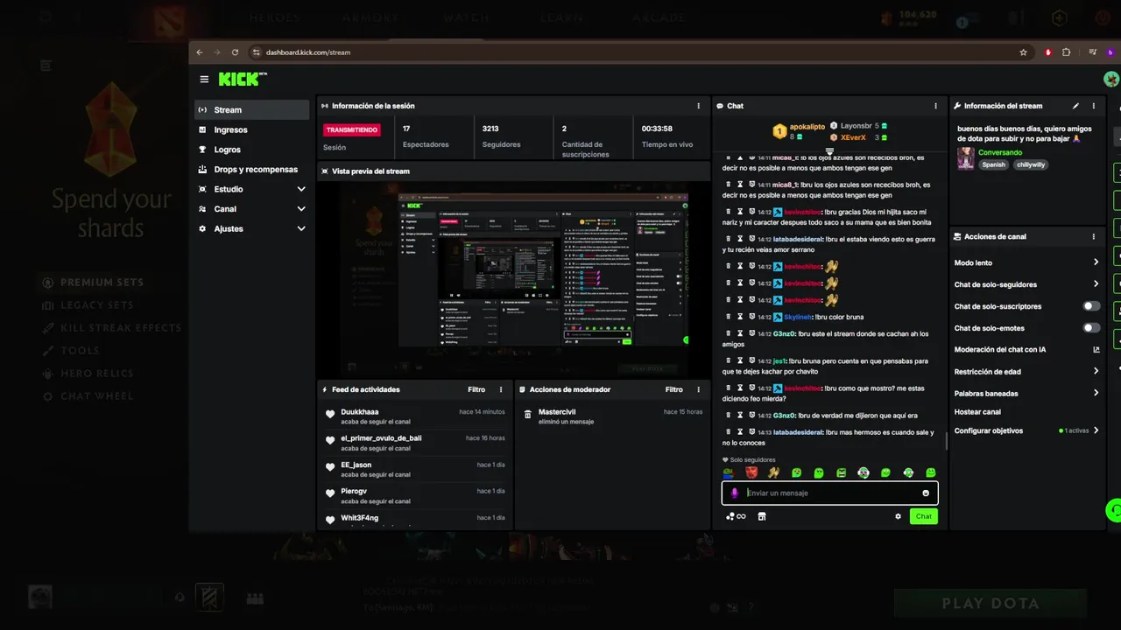The height and width of the screenshot is (630, 1121).
Task: Open the browser extensions puzzle icon
Action: pos(1066,52)
